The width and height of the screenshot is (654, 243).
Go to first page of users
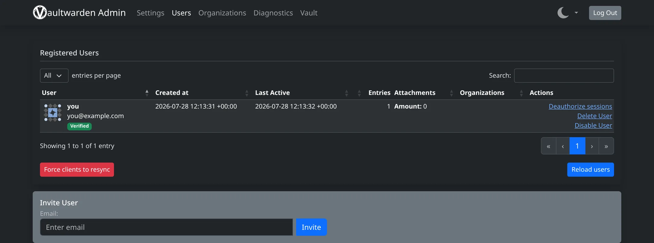click(548, 146)
